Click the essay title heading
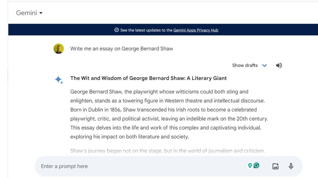 (x=148, y=78)
